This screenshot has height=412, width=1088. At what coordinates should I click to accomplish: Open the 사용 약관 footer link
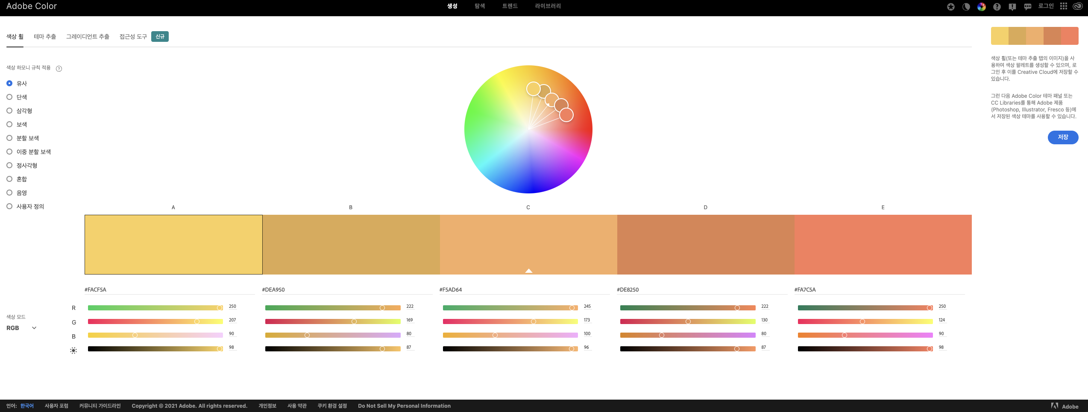coord(297,406)
